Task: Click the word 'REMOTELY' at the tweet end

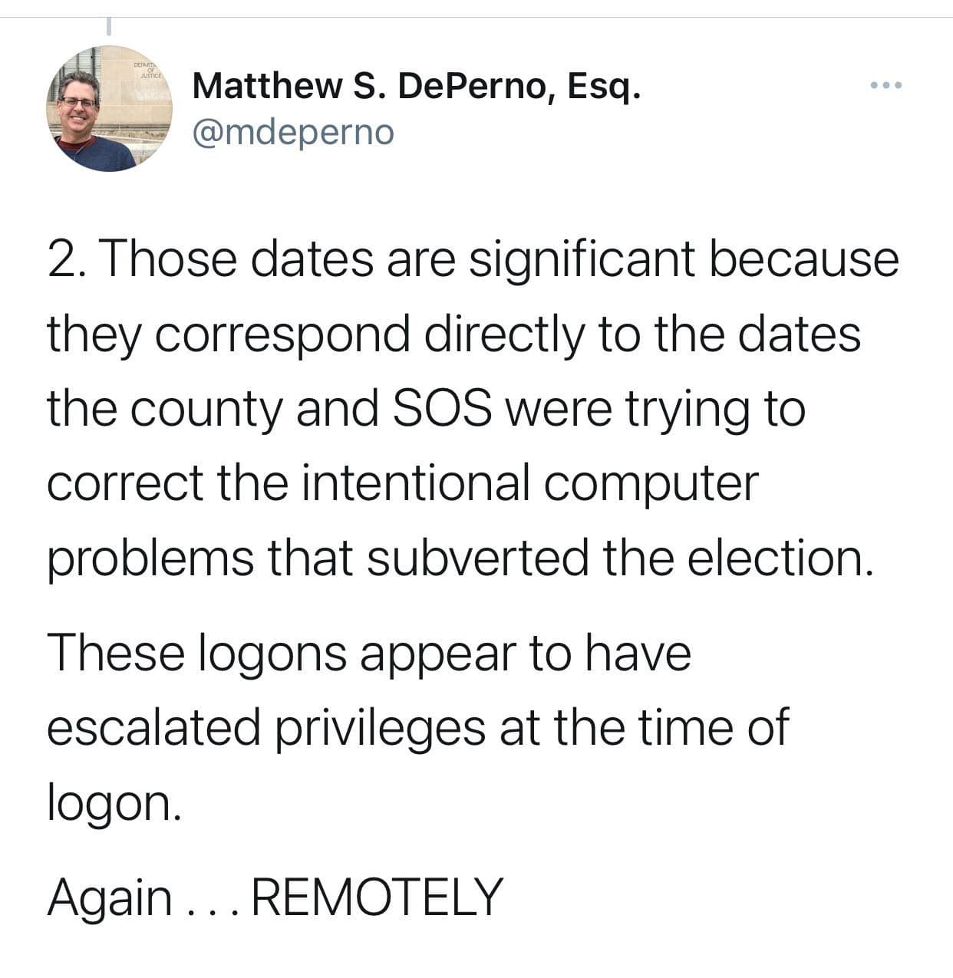Action: coord(378,896)
